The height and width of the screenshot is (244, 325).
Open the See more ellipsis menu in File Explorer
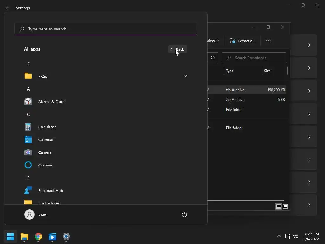268,41
